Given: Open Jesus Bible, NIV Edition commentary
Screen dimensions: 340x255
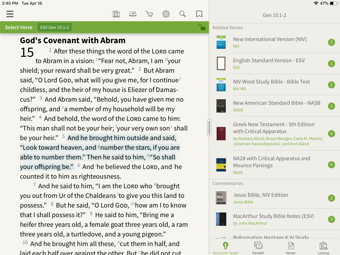Looking at the screenshot, I should pos(275,198).
